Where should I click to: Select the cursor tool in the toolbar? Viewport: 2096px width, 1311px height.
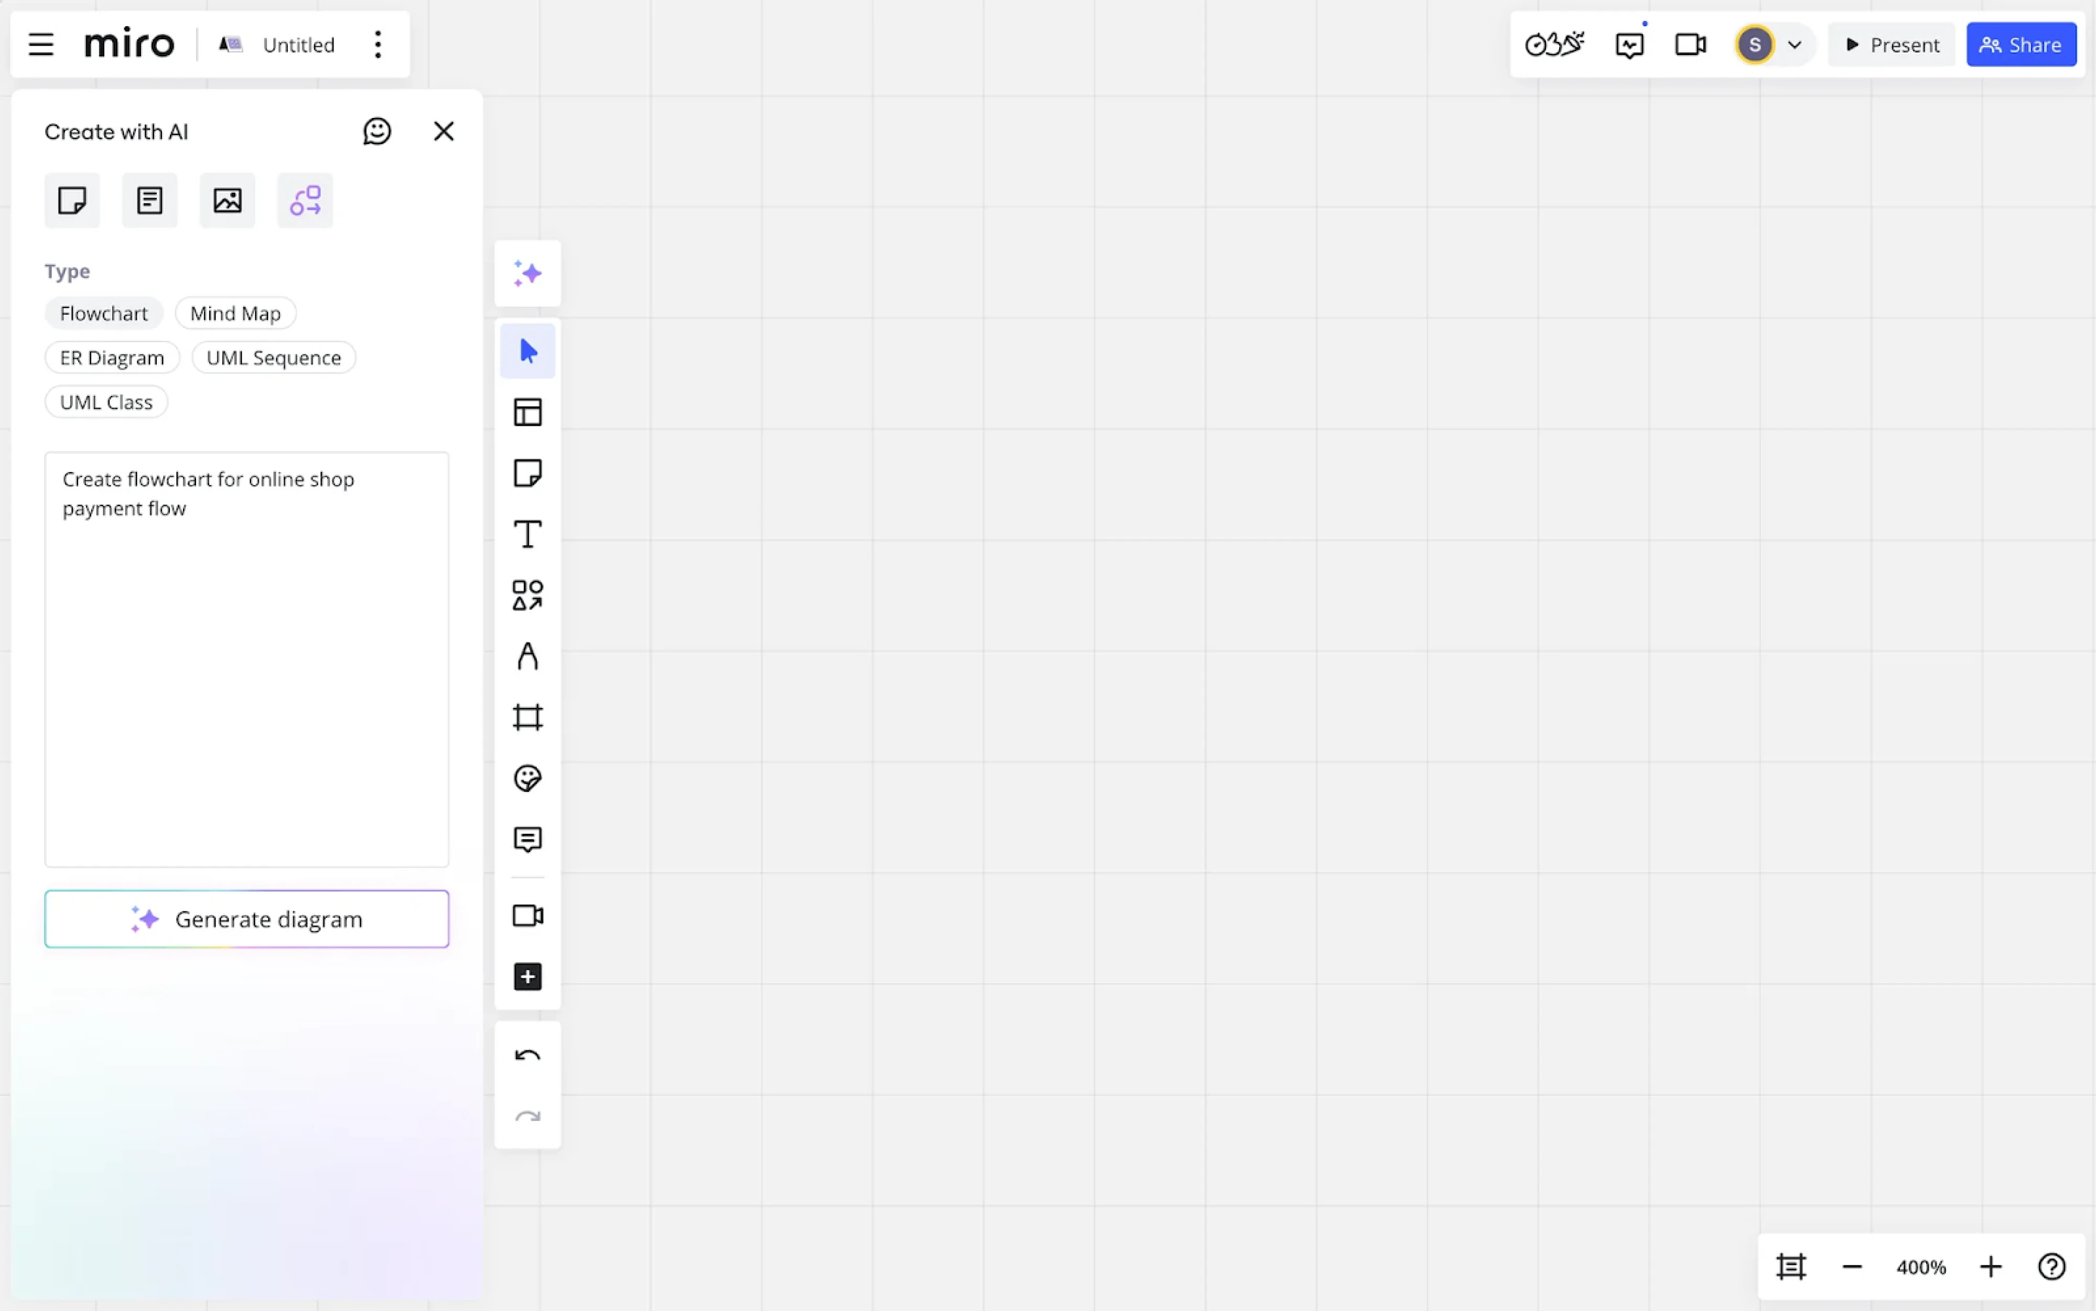528,350
